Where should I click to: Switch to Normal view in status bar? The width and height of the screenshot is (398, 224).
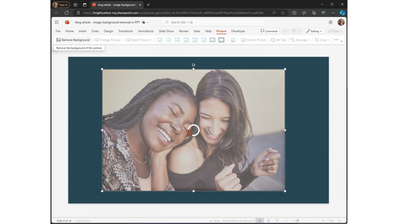coord(260,221)
